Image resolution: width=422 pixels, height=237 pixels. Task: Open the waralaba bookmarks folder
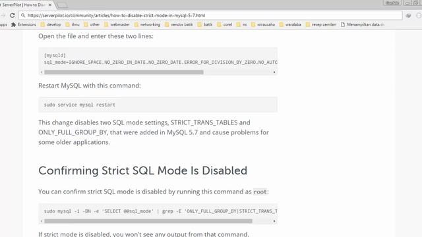(290, 24)
